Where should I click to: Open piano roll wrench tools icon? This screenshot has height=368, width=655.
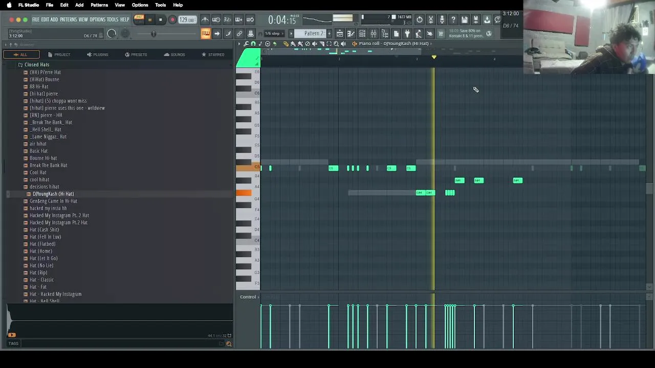coord(246,44)
